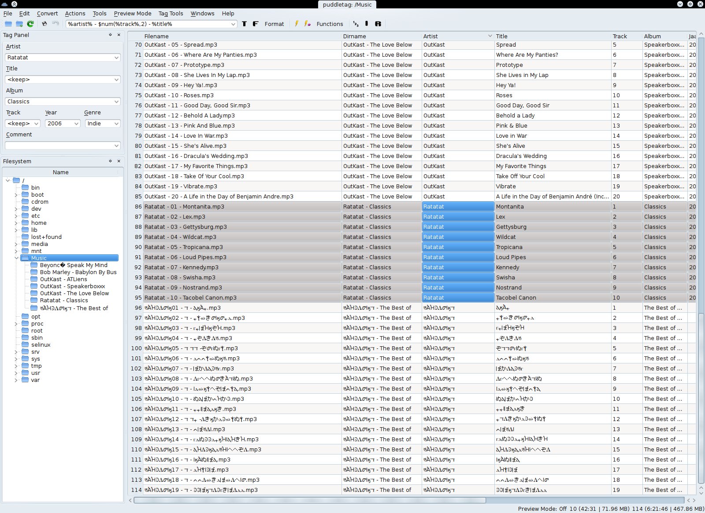This screenshot has height=513, width=705.
Task: Close the Filesystem panel
Action: [119, 161]
